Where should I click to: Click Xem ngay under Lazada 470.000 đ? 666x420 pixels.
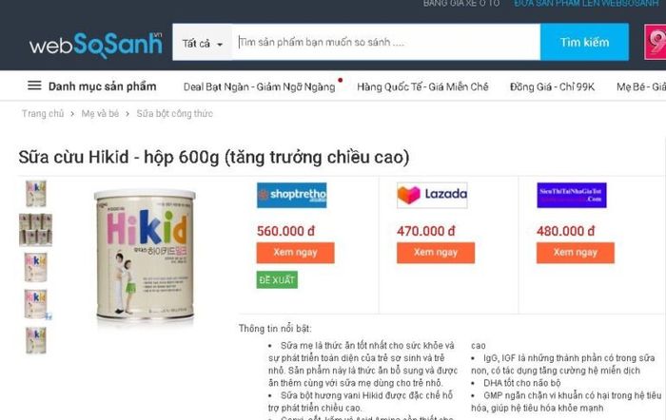click(x=436, y=253)
